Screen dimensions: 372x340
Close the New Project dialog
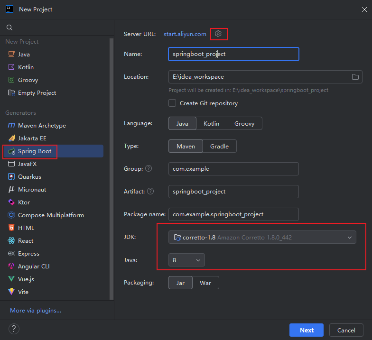point(364,9)
